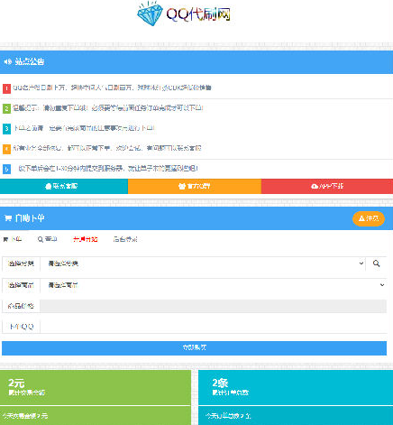Click the red APP download button
This screenshot has height=425, width=393.
327,187
